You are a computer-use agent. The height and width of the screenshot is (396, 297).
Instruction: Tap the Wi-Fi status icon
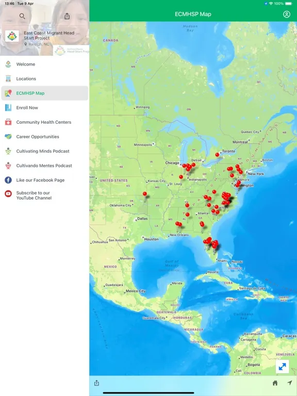pos(271,4)
